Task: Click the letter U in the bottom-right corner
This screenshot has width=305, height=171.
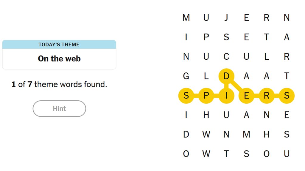Action: click(287, 154)
